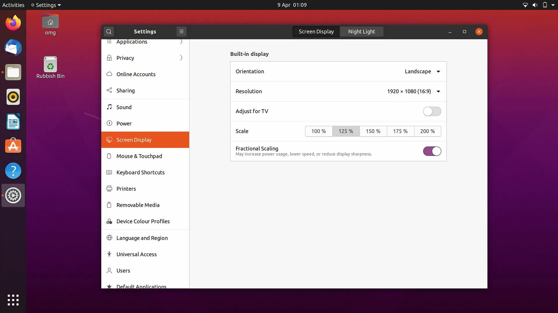Switch to the Night Light tab
Image resolution: width=558 pixels, height=313 pixels.
pos(361,32)
